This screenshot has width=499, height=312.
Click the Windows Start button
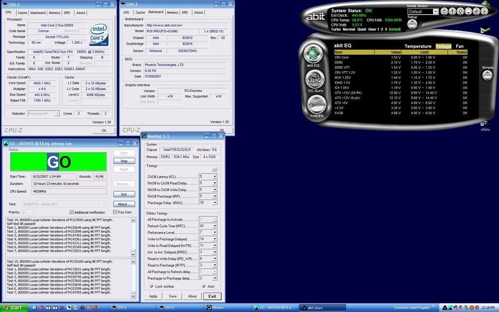tap(13, 308)
